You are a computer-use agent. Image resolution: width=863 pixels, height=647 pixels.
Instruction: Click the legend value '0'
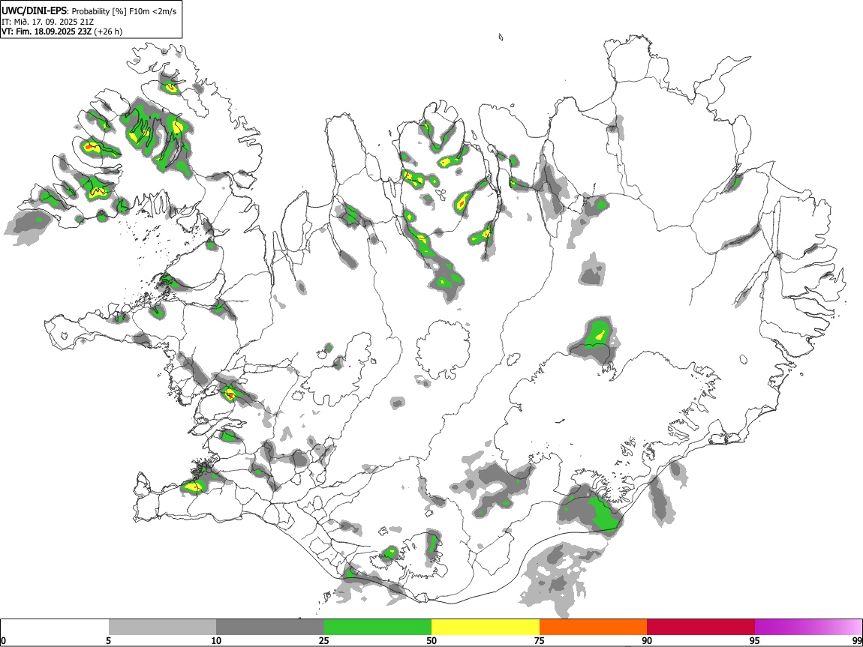pyautogui.click(x=3, y=640)
